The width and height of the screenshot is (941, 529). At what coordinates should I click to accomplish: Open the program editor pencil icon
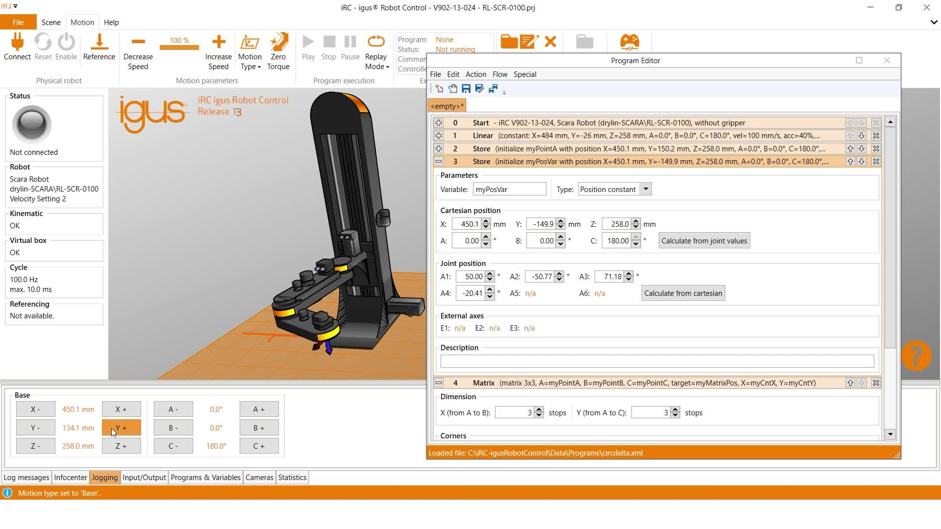[529, 42]
